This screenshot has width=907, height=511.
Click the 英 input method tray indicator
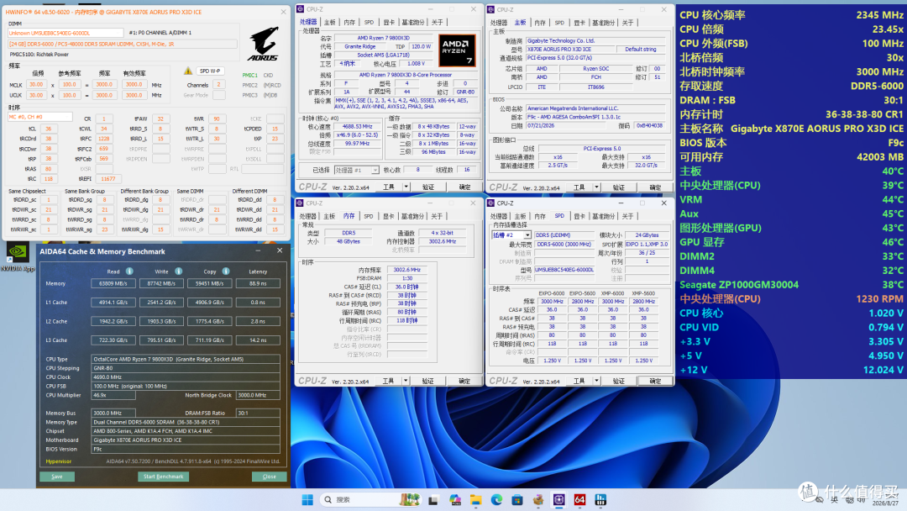[834, 499]
